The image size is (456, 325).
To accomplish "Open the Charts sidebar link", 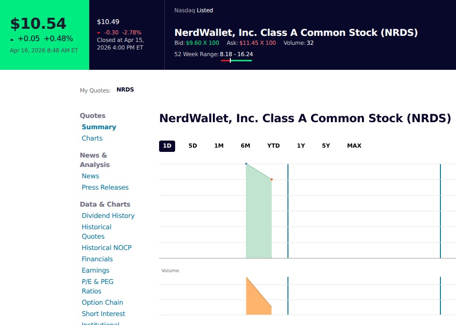I will tap(92, 138).
